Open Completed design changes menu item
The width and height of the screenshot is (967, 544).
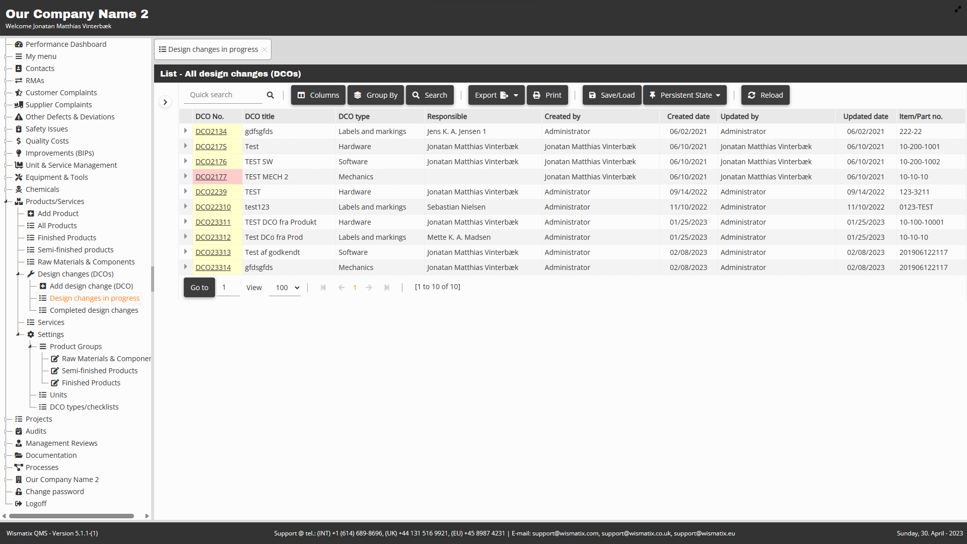click(94, 310)
